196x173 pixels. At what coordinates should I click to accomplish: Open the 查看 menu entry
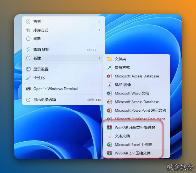coord(64,21)
